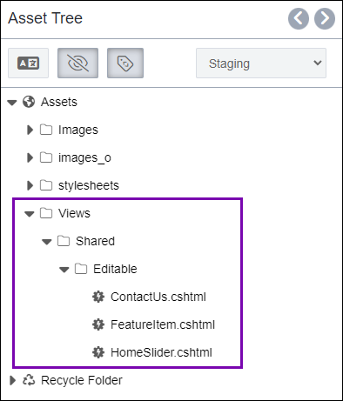Select the HomeSlider.cshtml gear icon
343x401 pixels.
(98, 352)
